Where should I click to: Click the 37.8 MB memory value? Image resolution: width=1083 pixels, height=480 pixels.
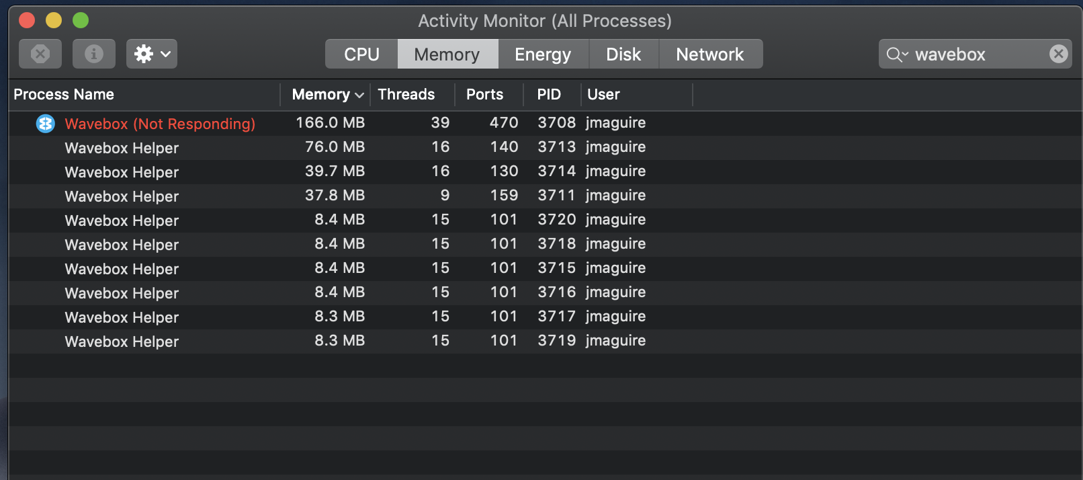(335, 195)
